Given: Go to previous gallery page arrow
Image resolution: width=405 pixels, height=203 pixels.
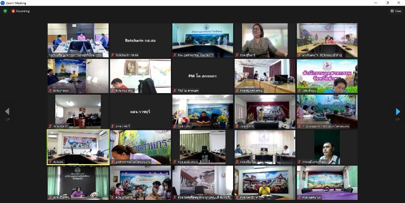Looking at the screenshot, I should click(7, 111).
